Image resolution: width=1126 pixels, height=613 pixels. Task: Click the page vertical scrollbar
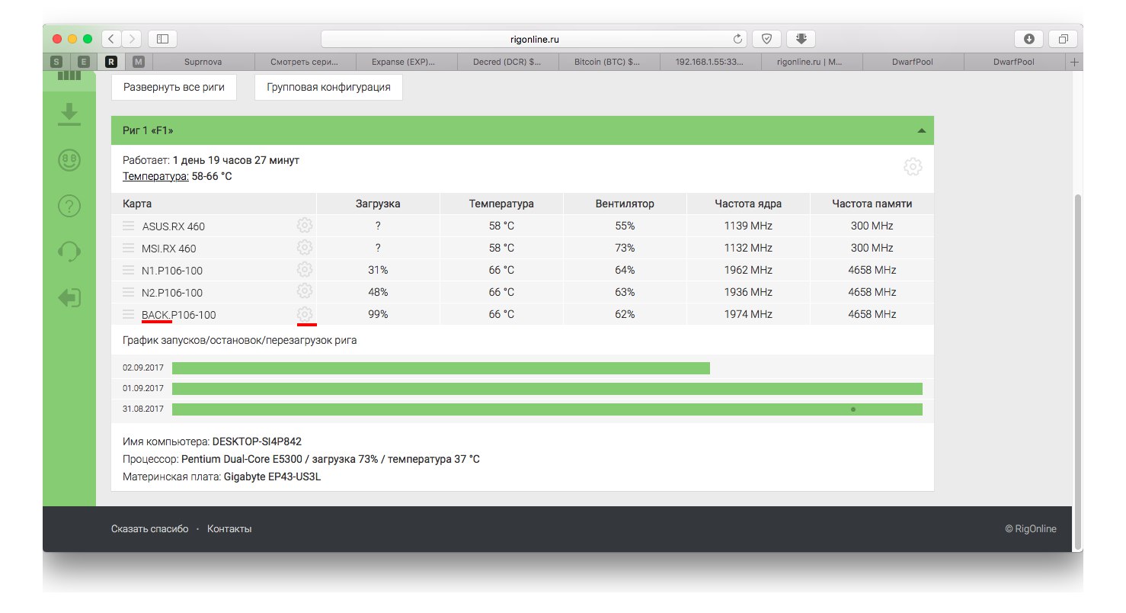(1077, 372)
